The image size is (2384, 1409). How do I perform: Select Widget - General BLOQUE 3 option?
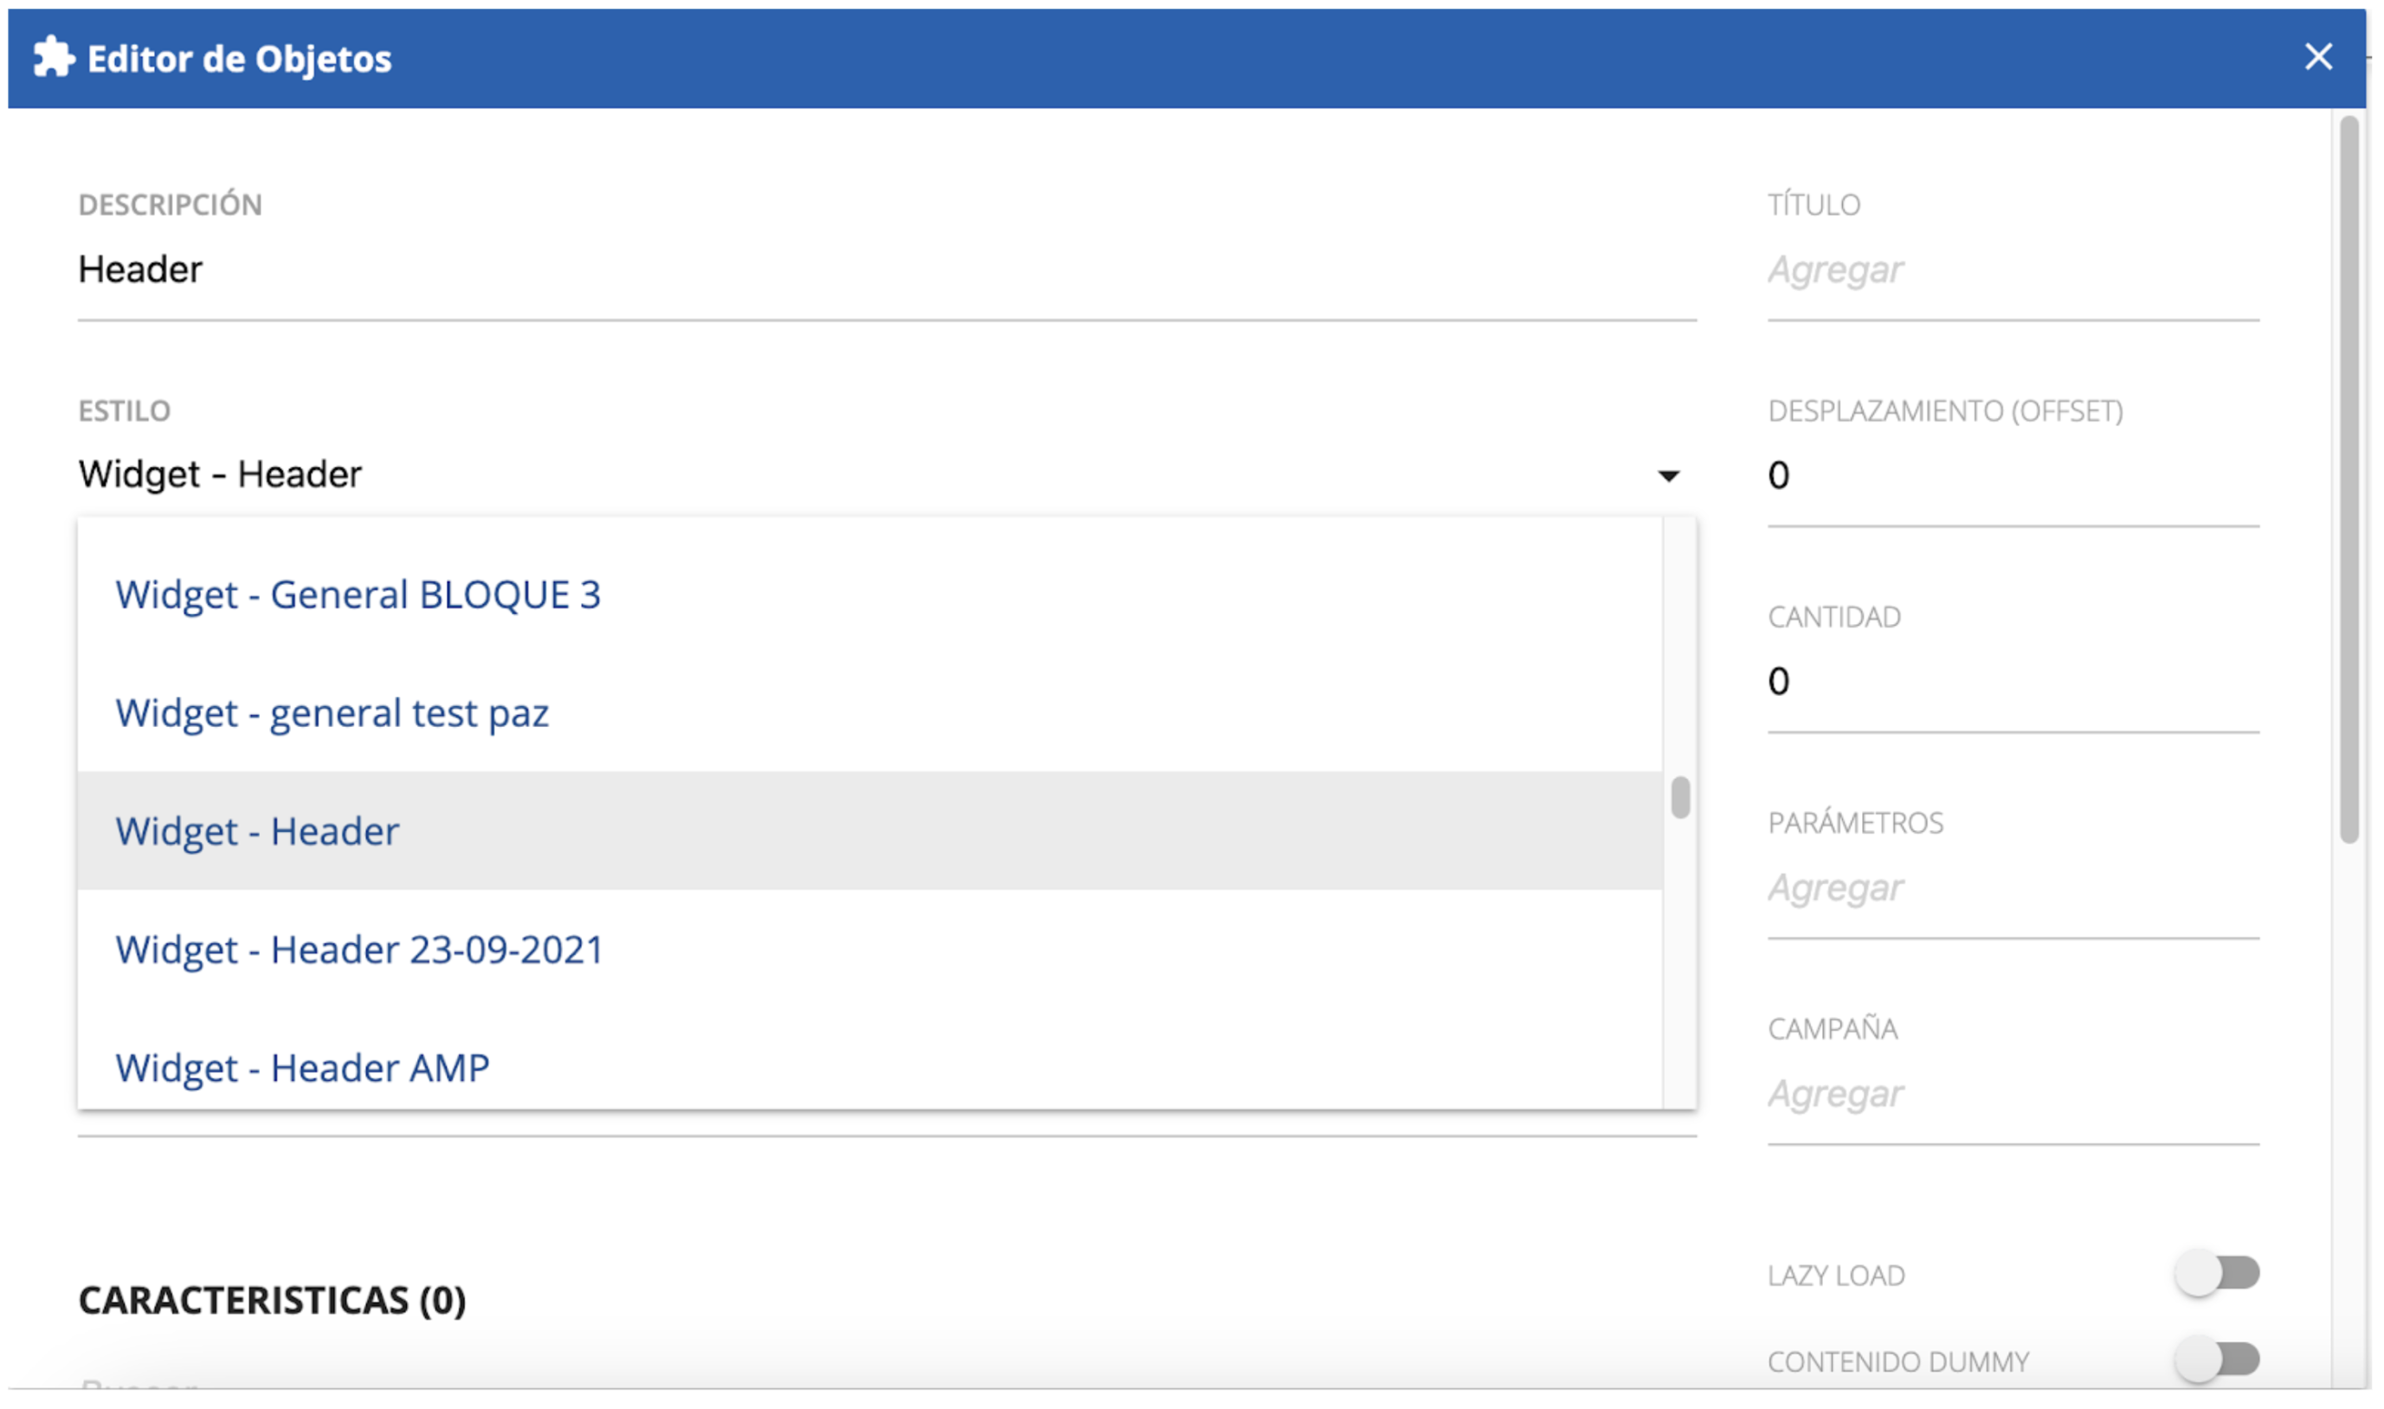pos(870,595)
